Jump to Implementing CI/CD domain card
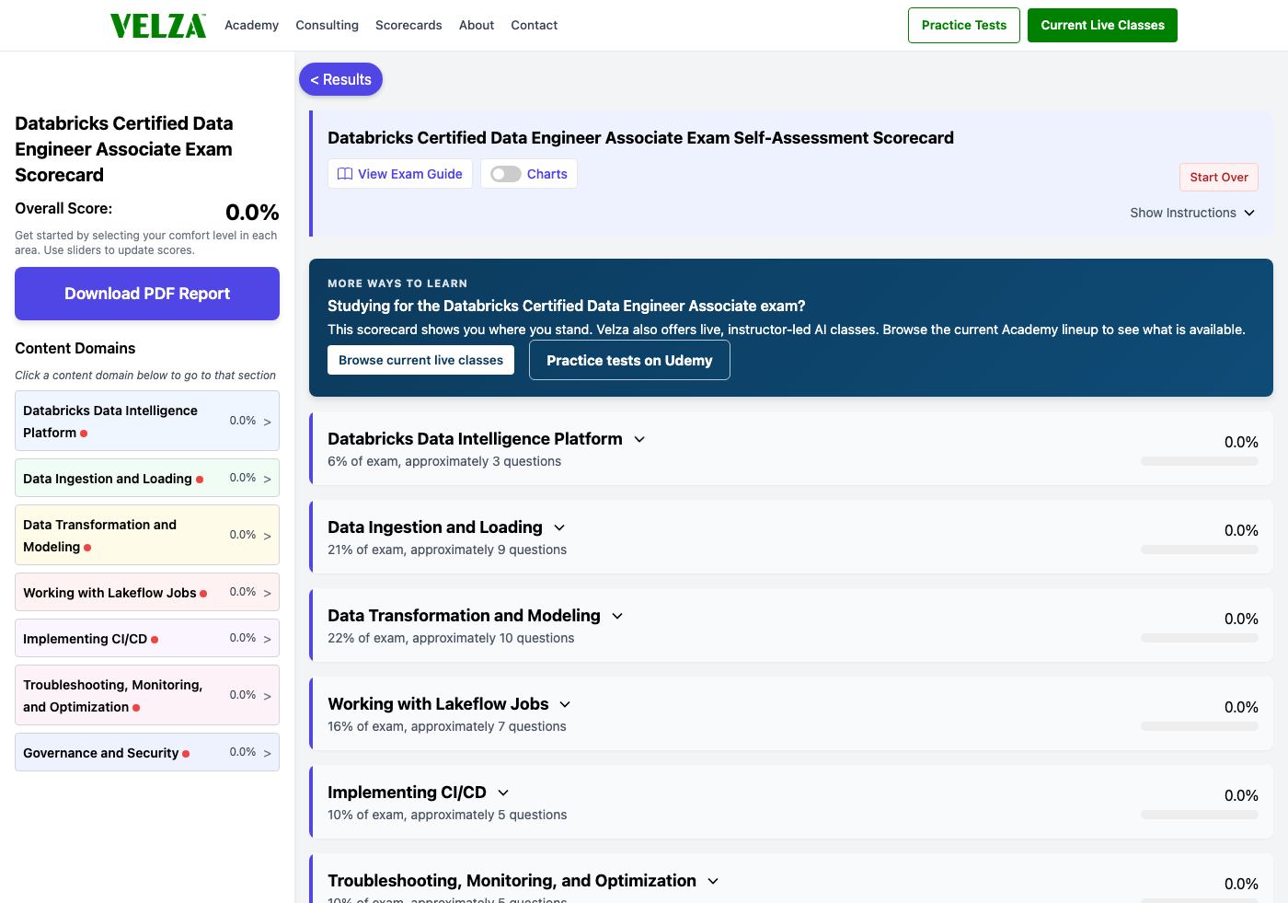This screenshot has width=1288, height=903. click(147, 638)
